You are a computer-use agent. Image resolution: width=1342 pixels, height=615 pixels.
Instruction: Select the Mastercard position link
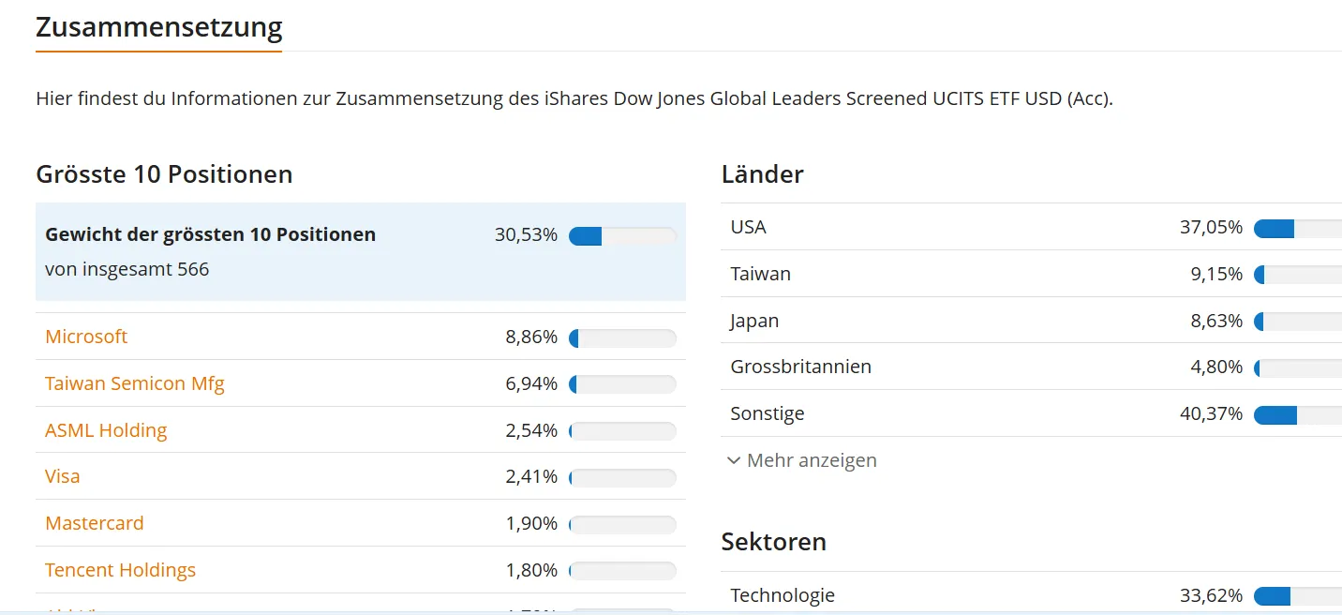[95, 523]
